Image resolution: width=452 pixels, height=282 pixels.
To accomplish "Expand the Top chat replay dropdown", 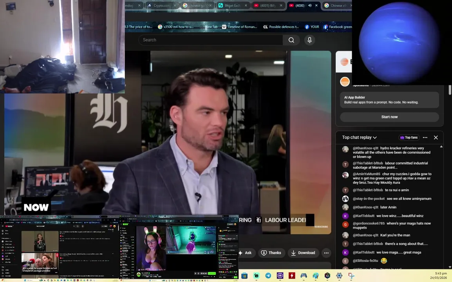I will tap(359, 137).
